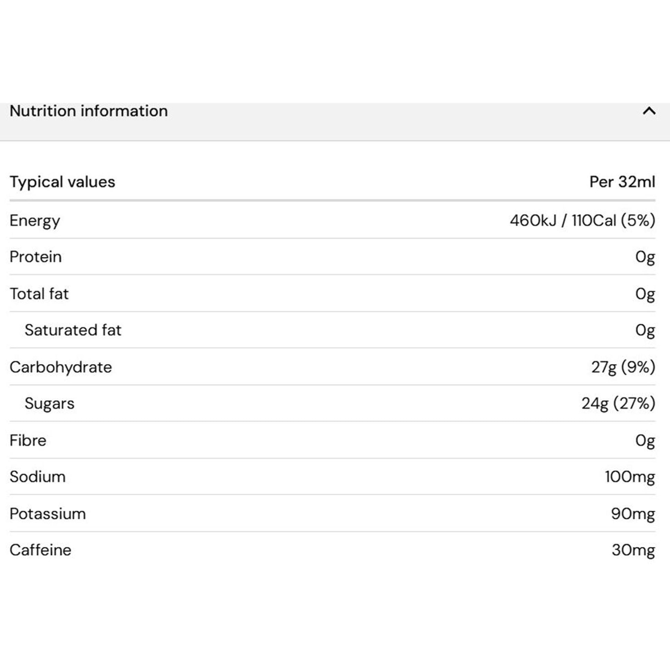This screenshot has height=670, width=670.
Task: Click the 100mg sodium value
Action: pos(630,477)
